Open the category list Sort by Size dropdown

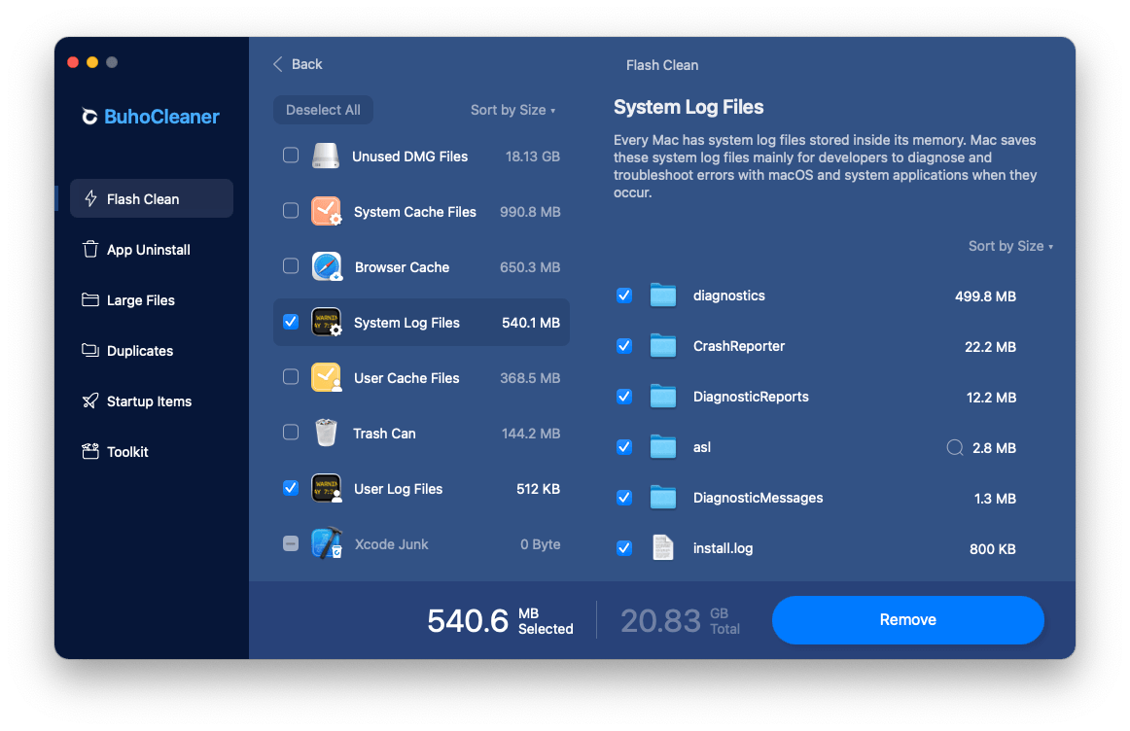[513, 110]
